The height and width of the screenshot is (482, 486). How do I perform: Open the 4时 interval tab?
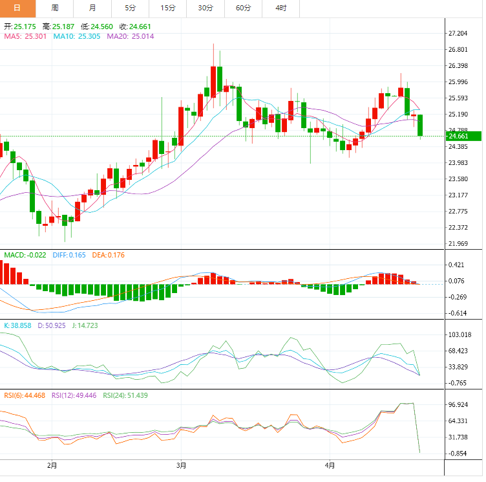click(281, 8)
